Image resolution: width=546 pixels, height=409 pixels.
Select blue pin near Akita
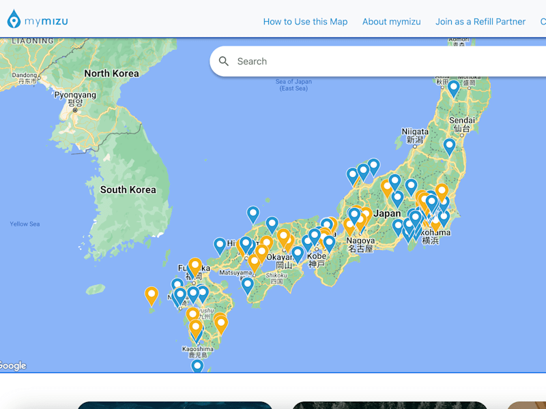point(453,89)
